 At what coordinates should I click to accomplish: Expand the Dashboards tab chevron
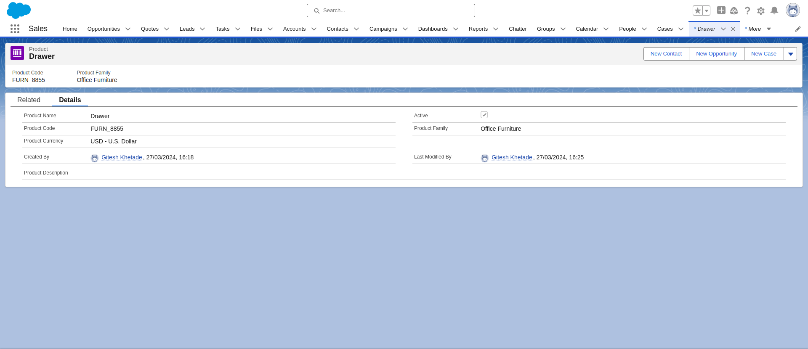pyautogui.click(x=456, y=29)
